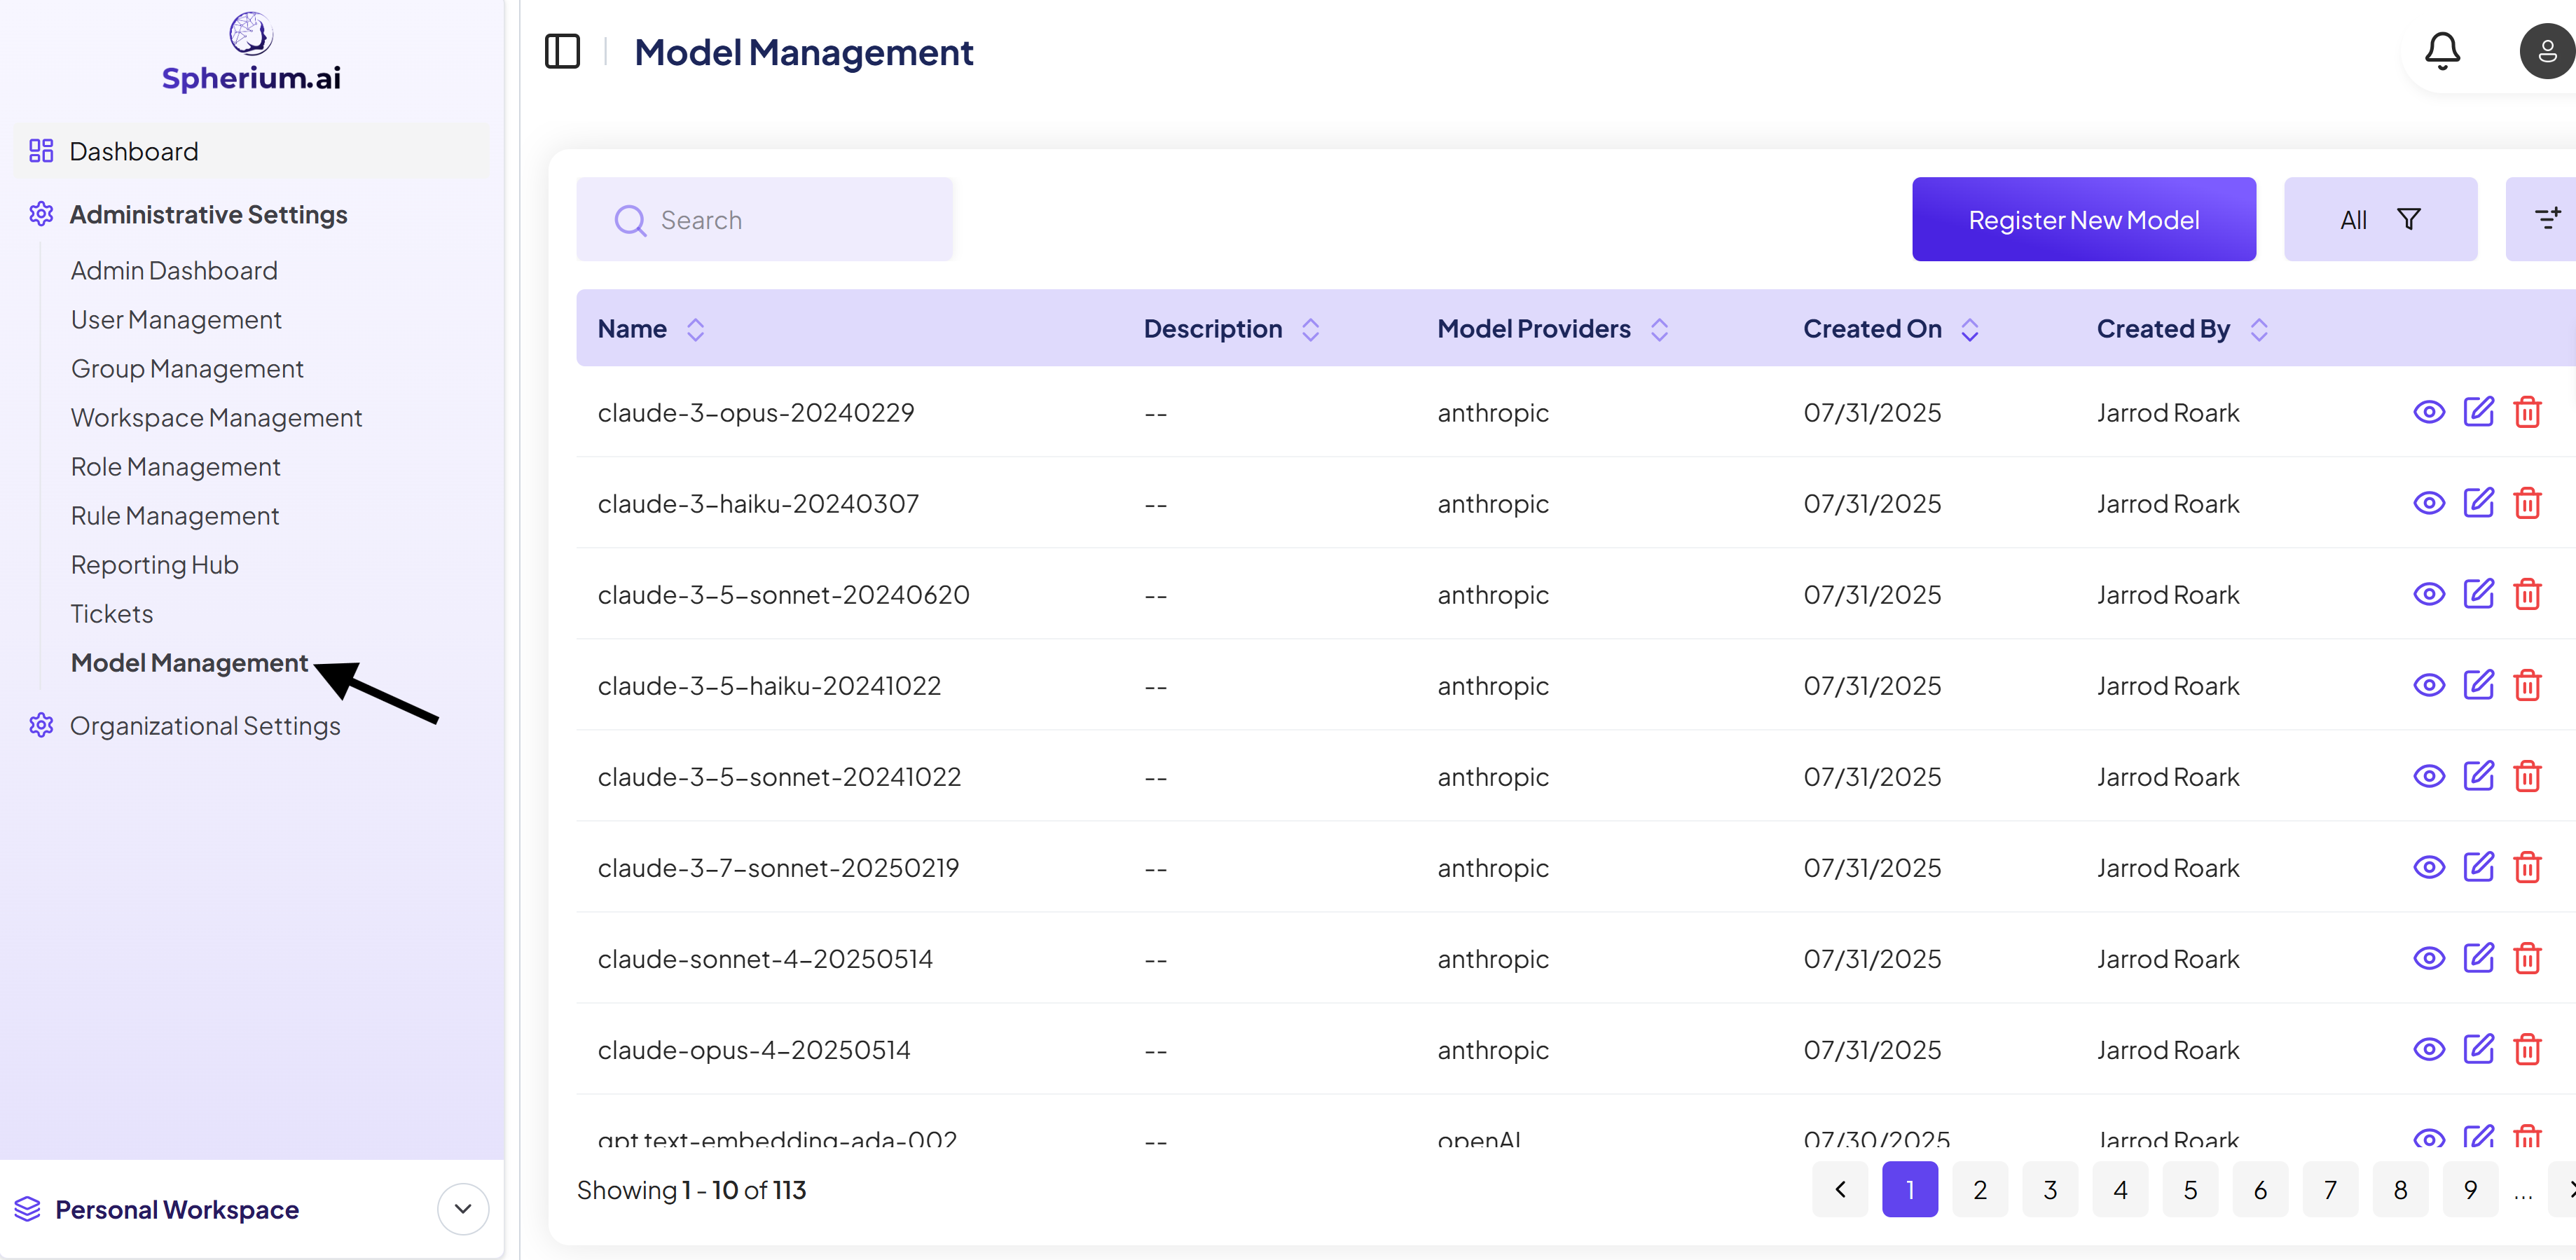This screenshot has height=1260, width=2576.
Task: Select current page 1 button
Action: [x=1910, y=1189]
